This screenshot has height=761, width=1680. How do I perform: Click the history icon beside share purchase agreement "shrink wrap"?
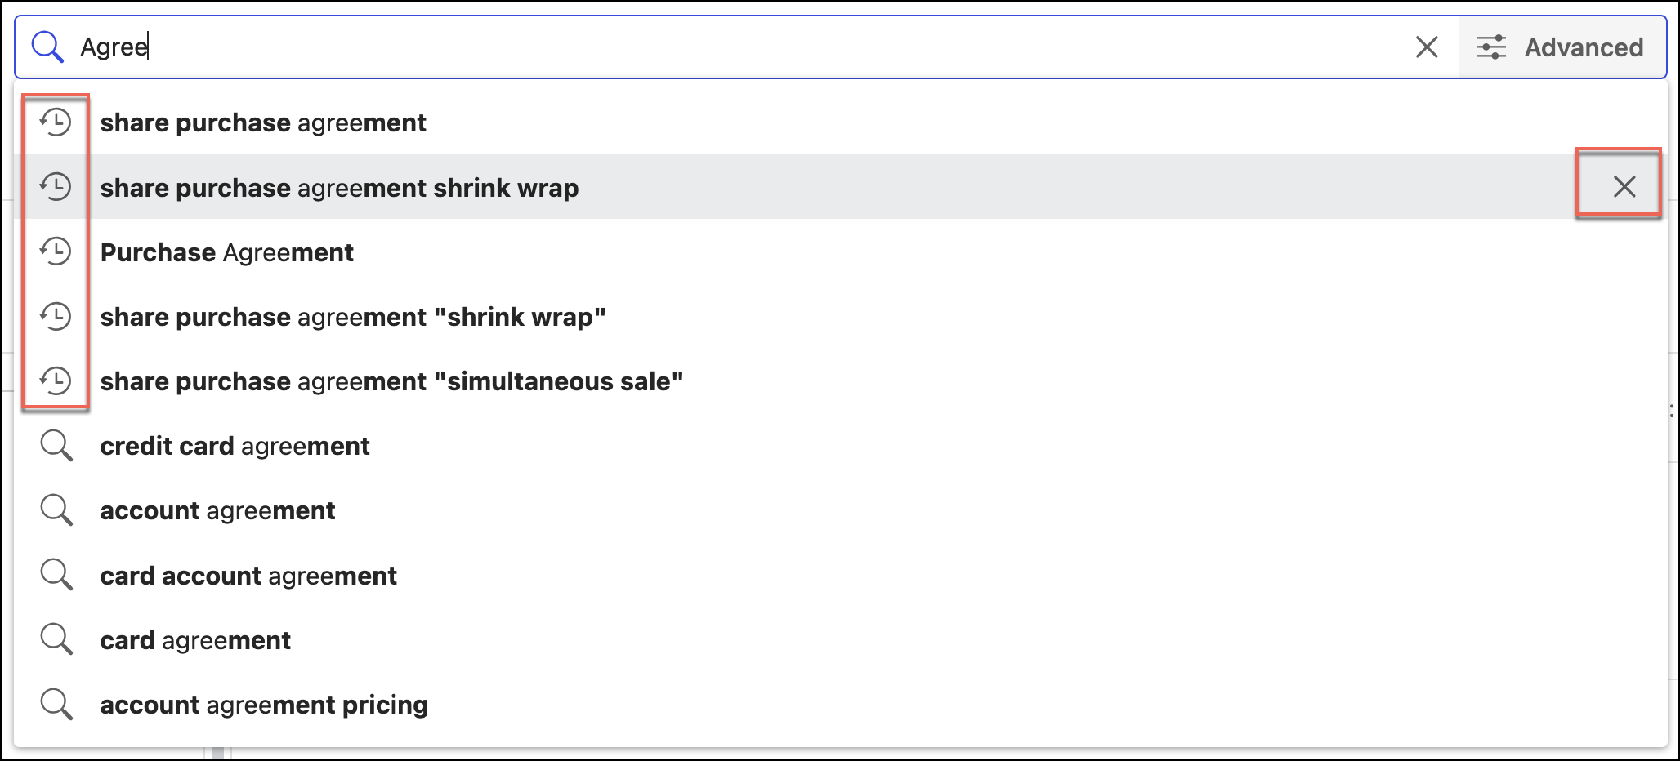point(56,317)
